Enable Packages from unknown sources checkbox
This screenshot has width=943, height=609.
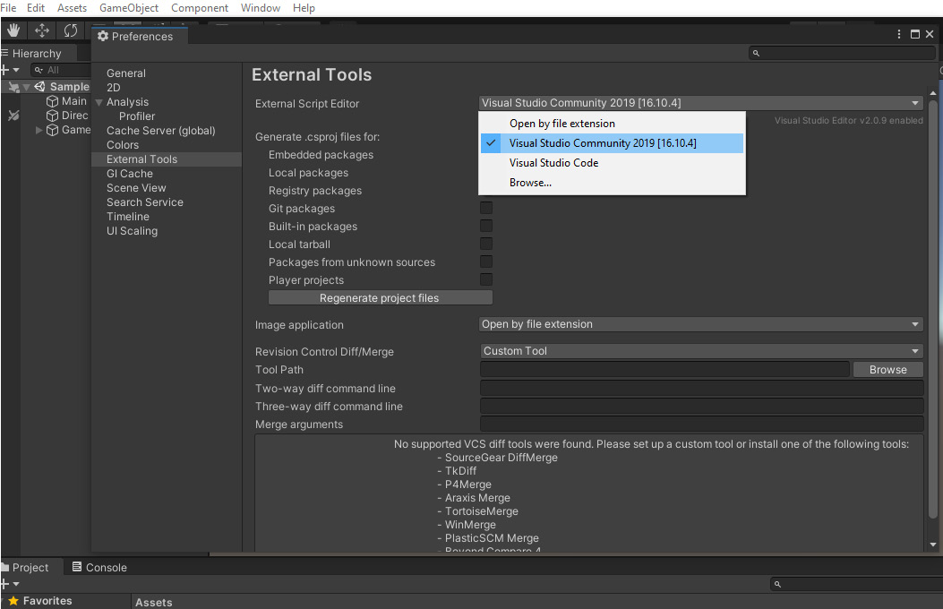486,262
